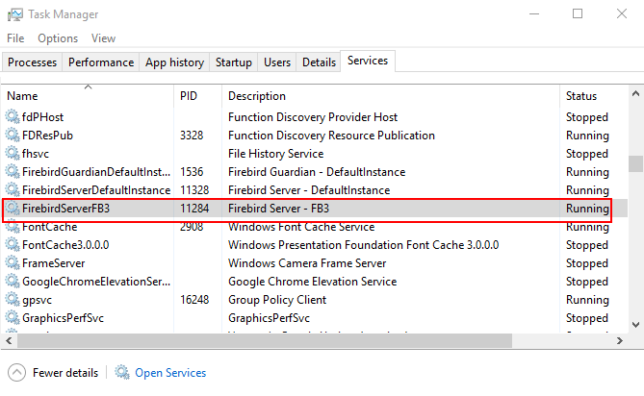Click the gear icon beside FDResPub
Screen dimensions: 644x396
(x=13, y=136)
